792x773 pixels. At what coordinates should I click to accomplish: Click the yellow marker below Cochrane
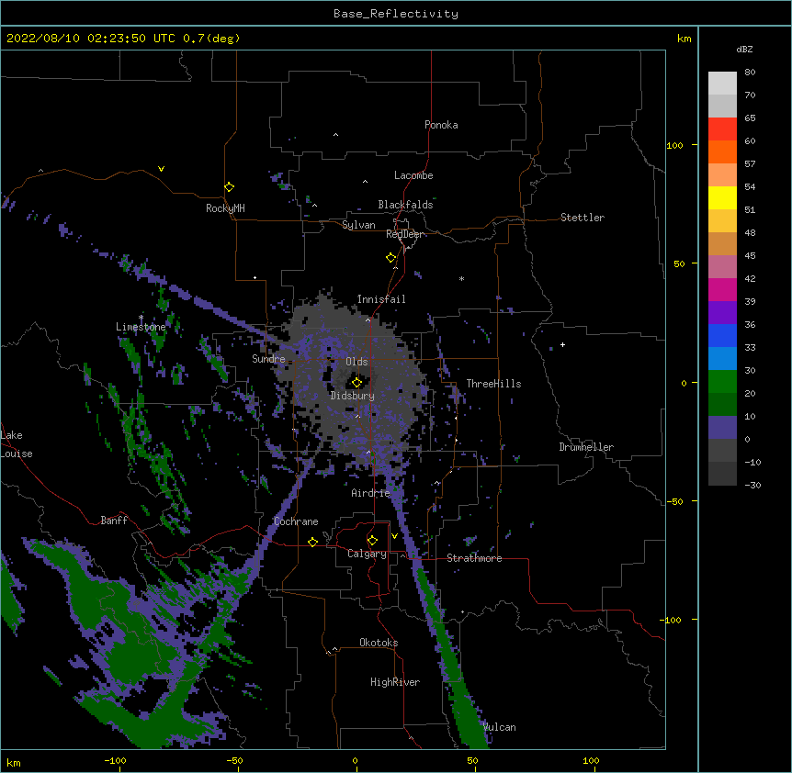(312, 542)
